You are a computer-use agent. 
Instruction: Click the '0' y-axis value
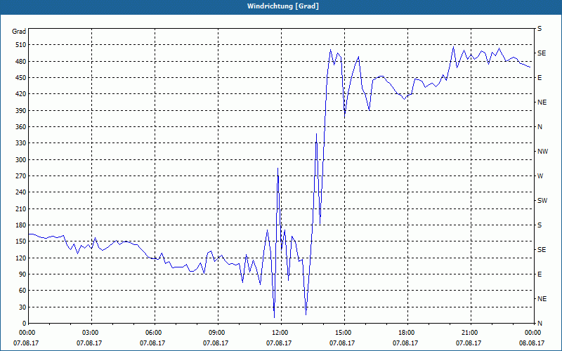click(x=25, y=324)
